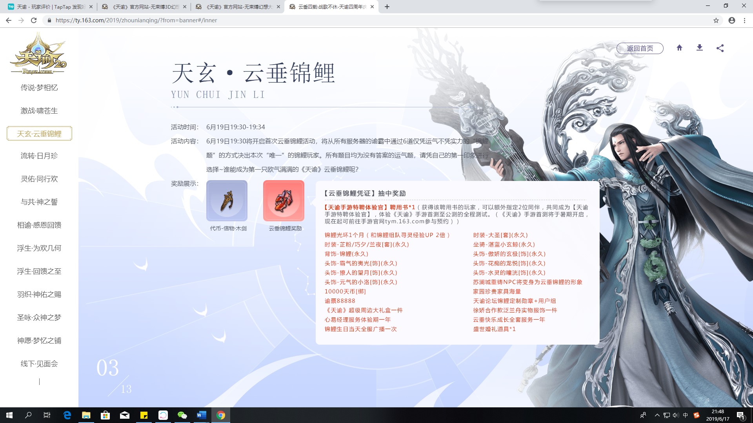The width and height of the screenshot is (753, 423).
Task: Expand the system tray hidden icons arrow
Action: tap(657, 415)
